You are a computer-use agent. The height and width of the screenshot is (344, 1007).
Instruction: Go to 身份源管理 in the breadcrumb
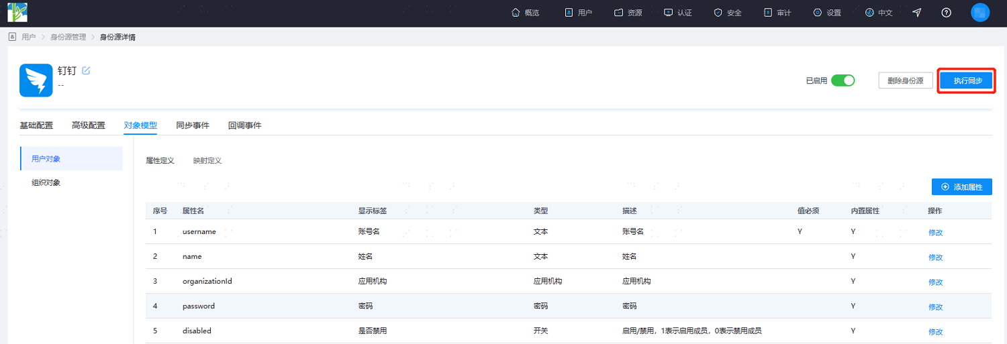[x=68, y=37]
